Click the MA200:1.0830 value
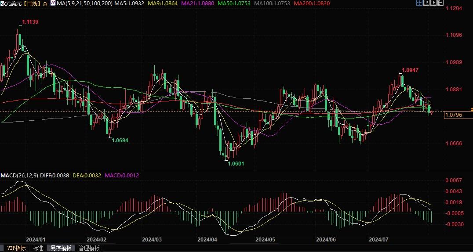The width and height of the screenshot is (473, 252). click(x=312, y=4)
